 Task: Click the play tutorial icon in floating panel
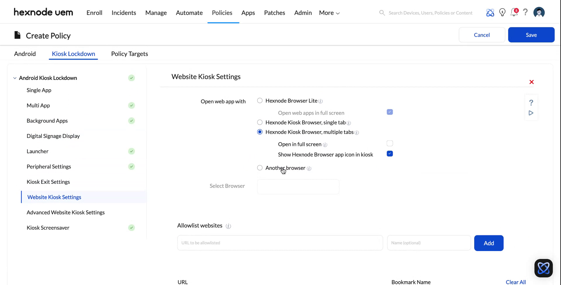coord(531,113)
